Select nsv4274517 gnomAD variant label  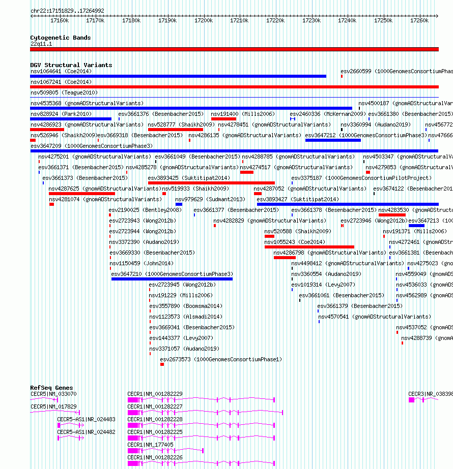click(x=296, y=168)
